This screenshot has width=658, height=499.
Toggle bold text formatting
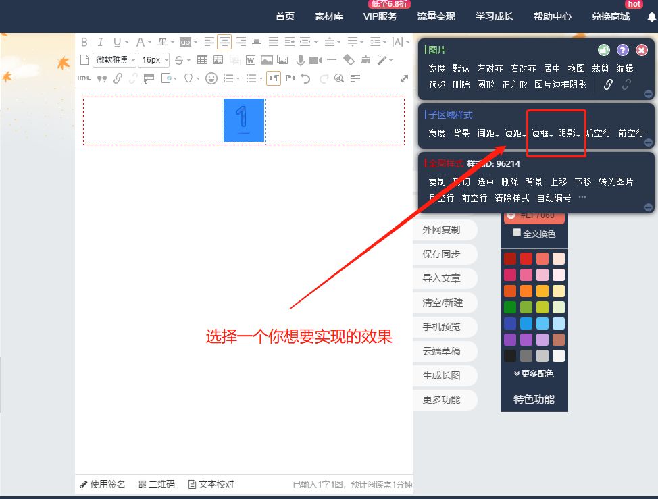point(84,42)
